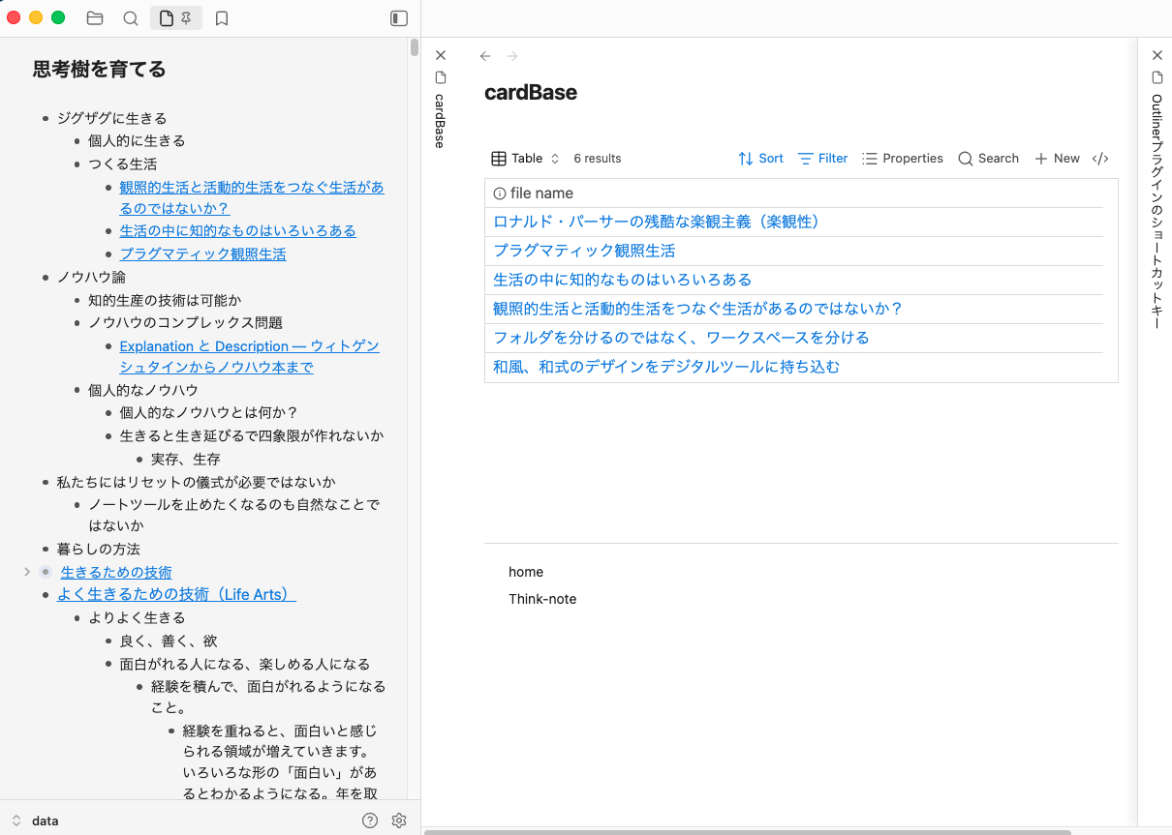Click 個人的なノウハウとは何か？ item

pyautogui.click(x=209, y=412)
